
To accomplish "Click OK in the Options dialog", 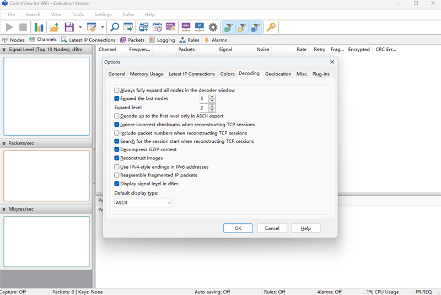I will click(x=238, y=228).
